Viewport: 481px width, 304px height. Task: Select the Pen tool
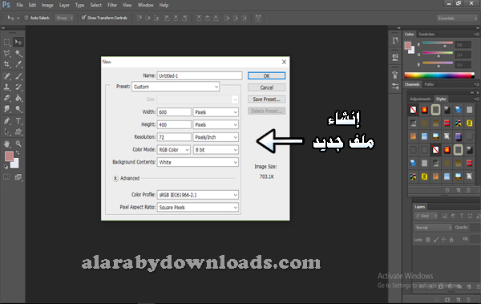pos(6,120)
